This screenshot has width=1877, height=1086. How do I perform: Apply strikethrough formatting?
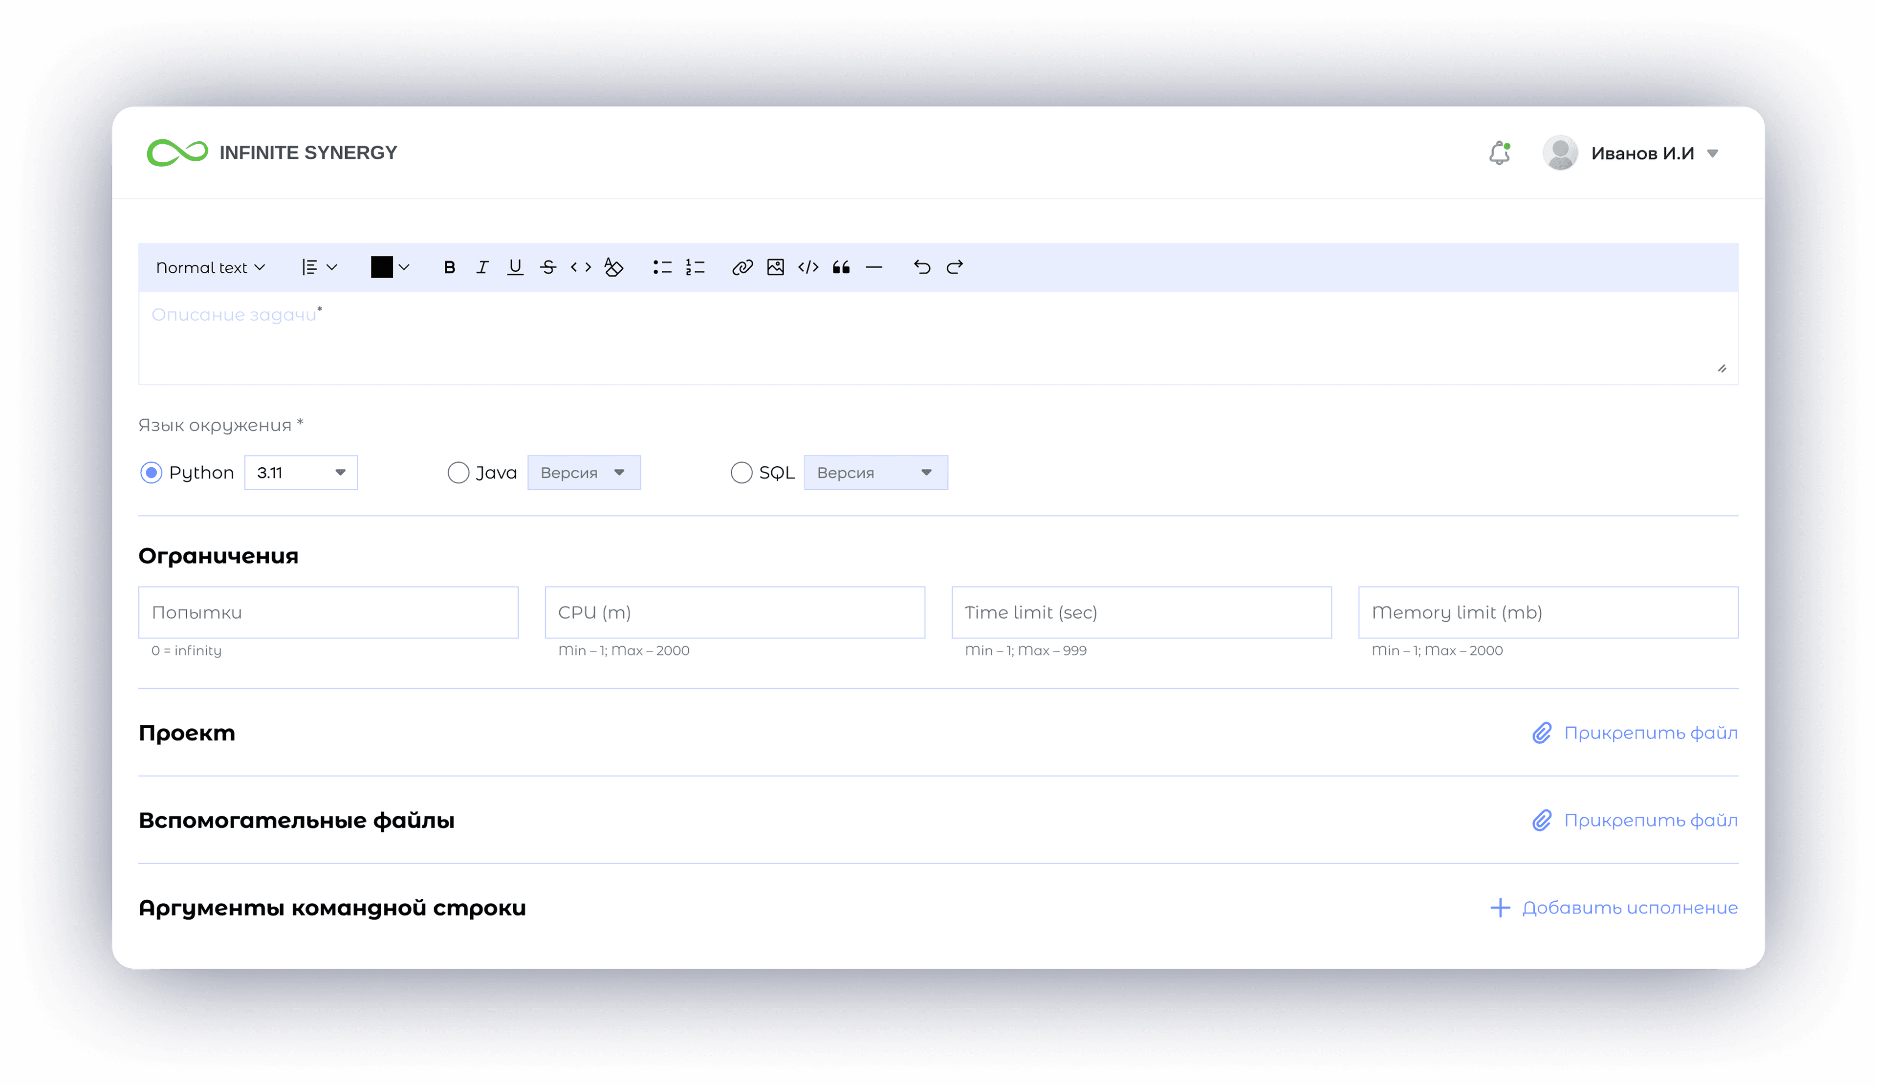[548, 267]
